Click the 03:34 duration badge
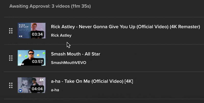 coord(37,34)
